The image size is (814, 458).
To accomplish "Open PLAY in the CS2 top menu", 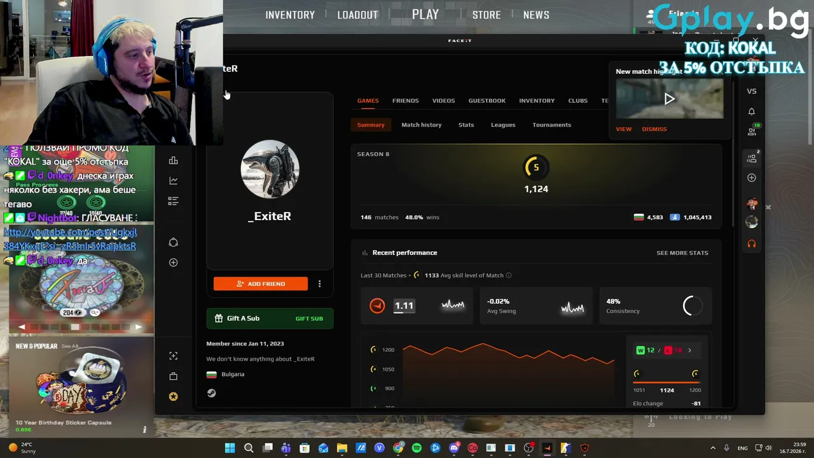I will [x=425, y=14].
